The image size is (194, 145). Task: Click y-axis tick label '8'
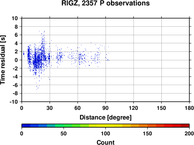[16, 27]
